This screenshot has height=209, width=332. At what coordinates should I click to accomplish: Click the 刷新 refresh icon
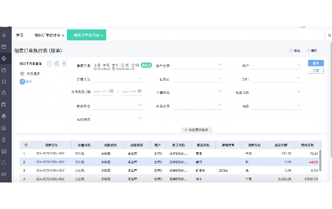pos(308,51)
